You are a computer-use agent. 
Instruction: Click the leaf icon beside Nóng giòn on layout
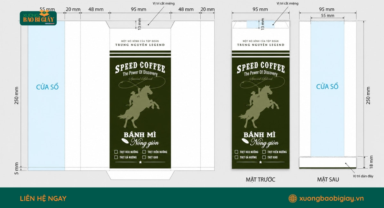point(125,141)
